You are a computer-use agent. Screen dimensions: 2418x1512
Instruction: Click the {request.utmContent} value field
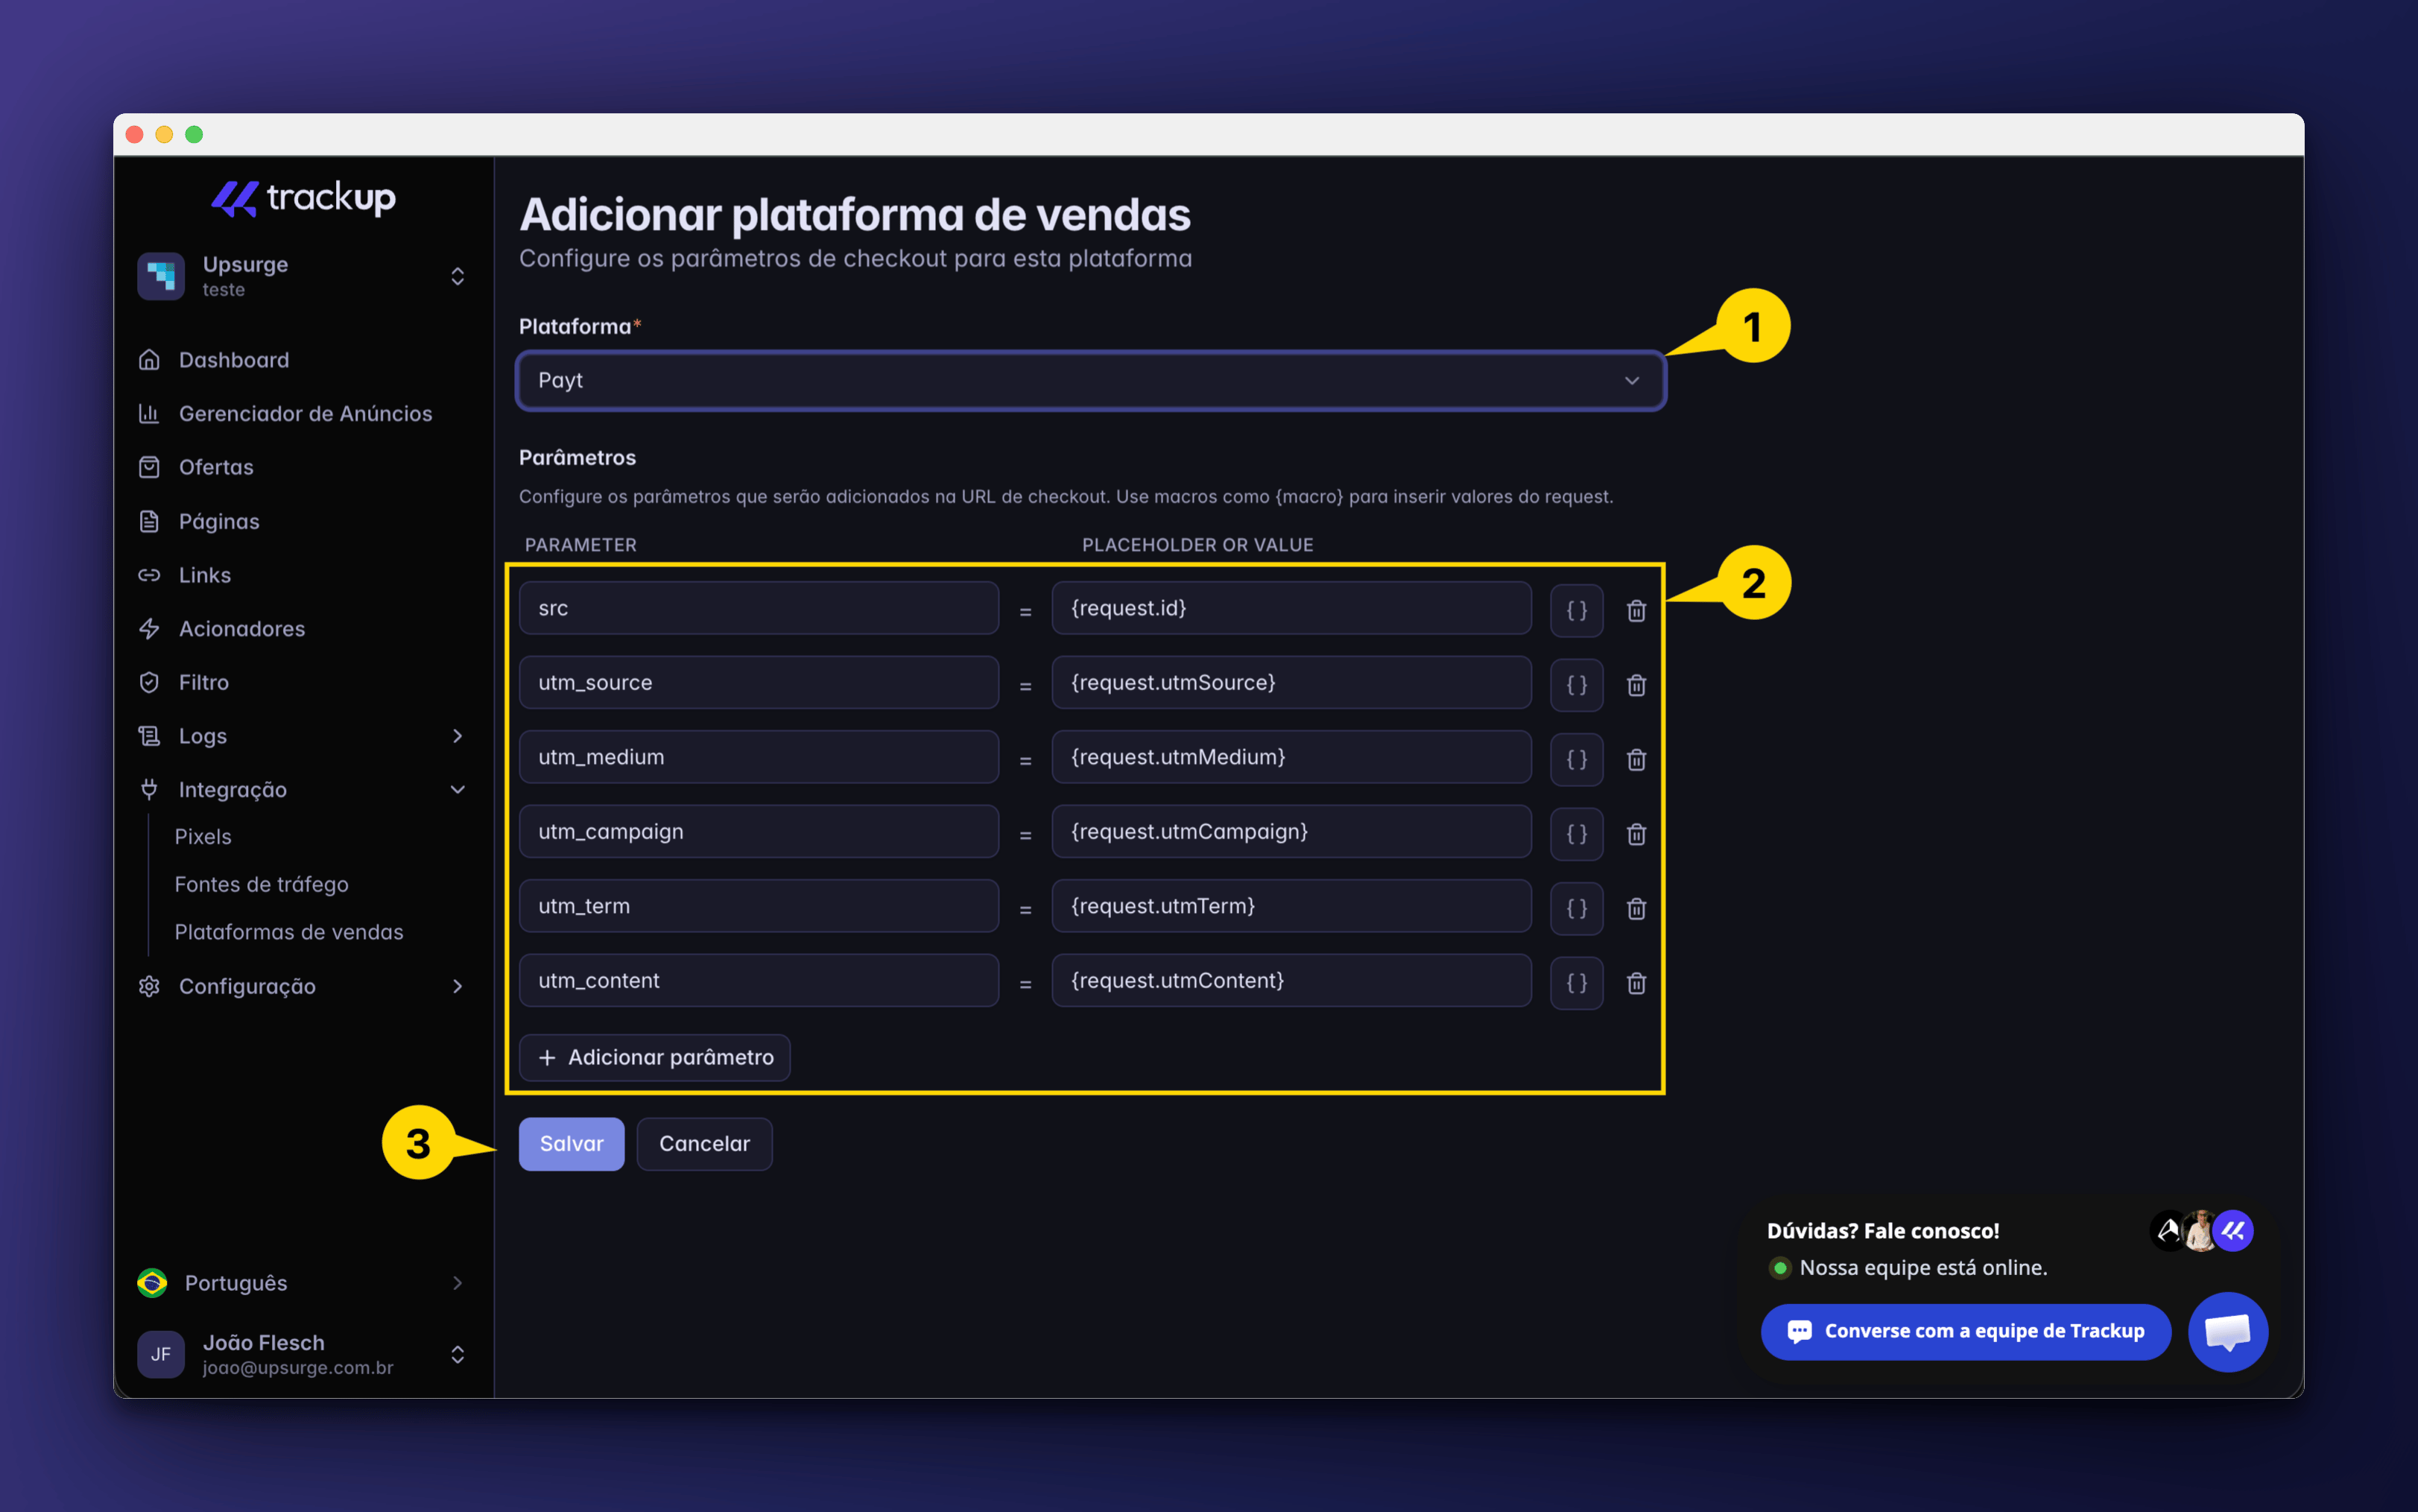(1291, 981)
